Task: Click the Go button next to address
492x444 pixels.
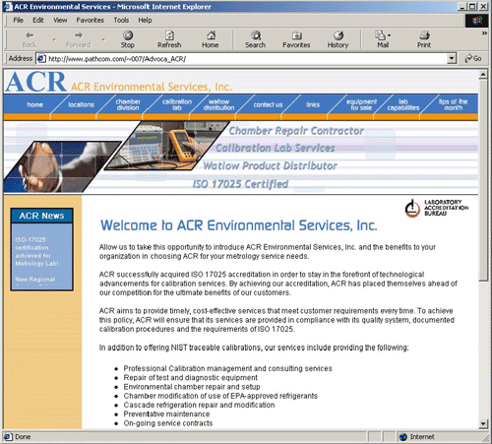Action: pos(473,59)
